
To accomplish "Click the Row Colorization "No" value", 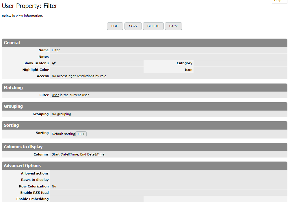I will point(54,186).
